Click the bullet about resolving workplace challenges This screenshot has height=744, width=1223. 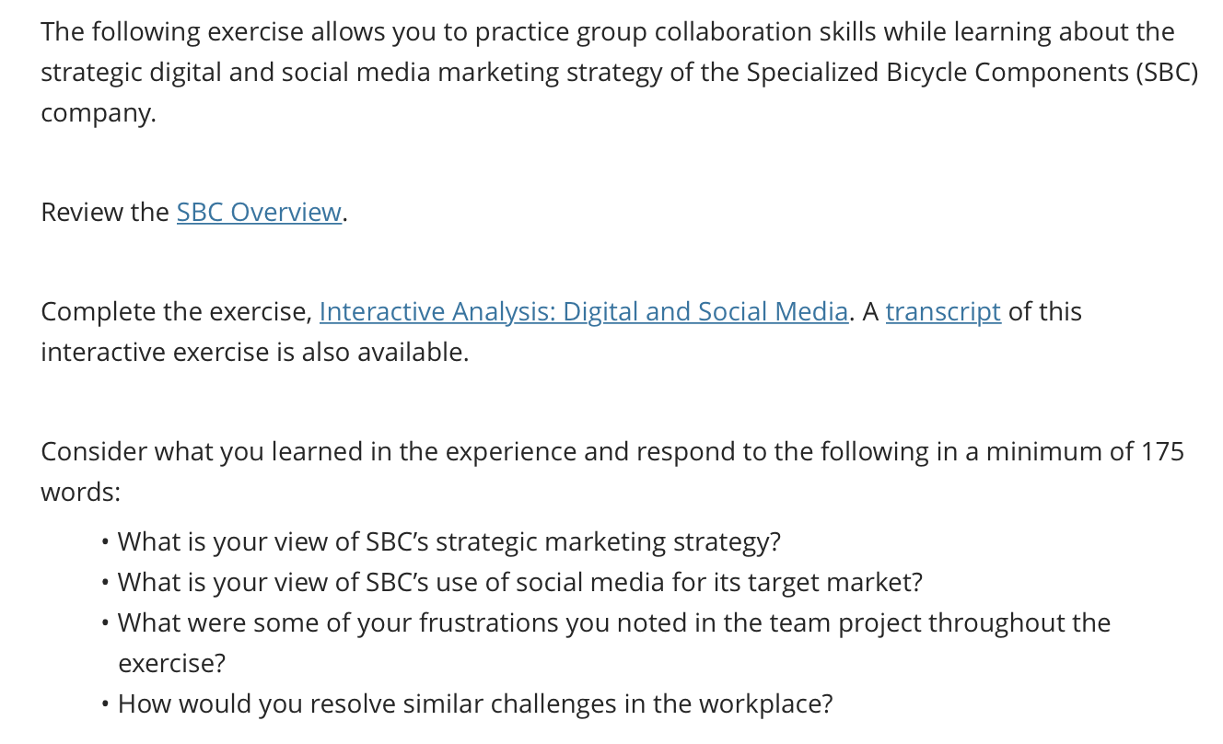(x=475, y=704)
